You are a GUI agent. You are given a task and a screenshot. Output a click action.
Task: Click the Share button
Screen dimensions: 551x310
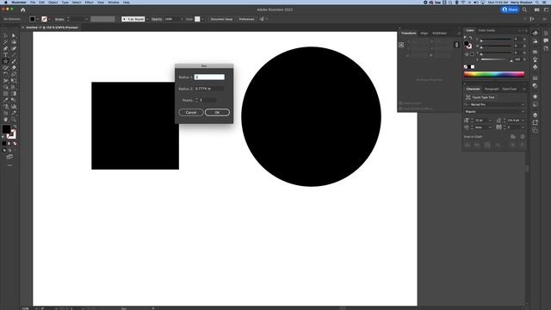pos(510,9)
